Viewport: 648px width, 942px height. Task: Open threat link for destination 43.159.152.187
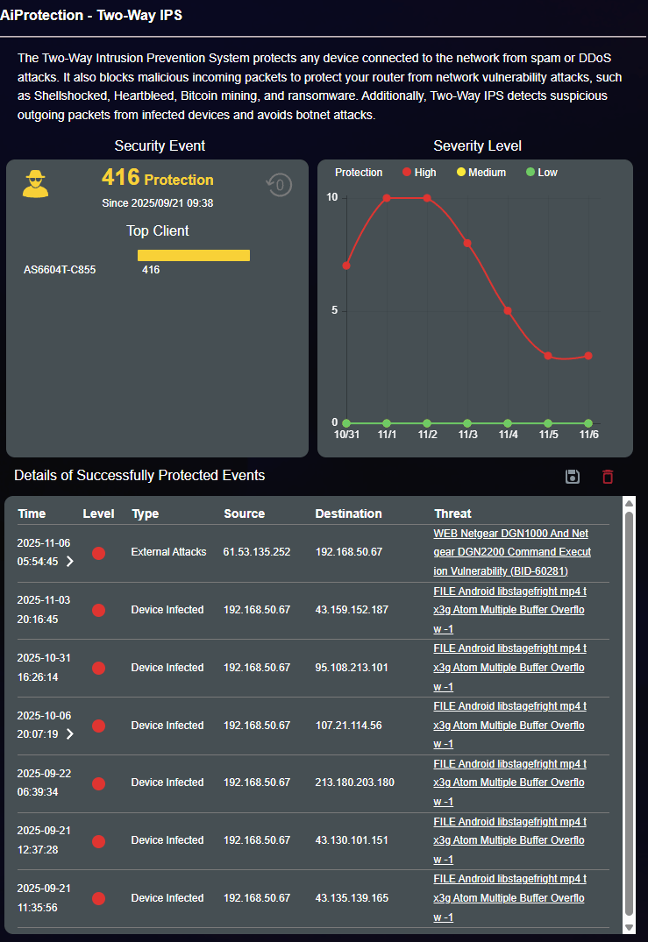click(509, 610)
